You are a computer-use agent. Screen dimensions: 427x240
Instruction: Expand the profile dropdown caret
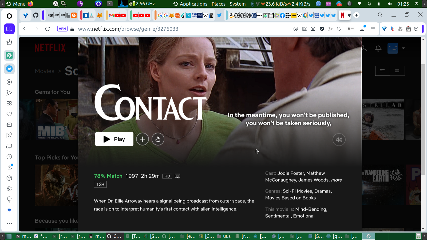click(403, 48)
